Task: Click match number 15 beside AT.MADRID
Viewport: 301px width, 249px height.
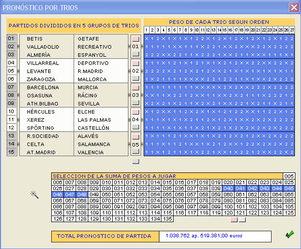Action: click(11, 152)
